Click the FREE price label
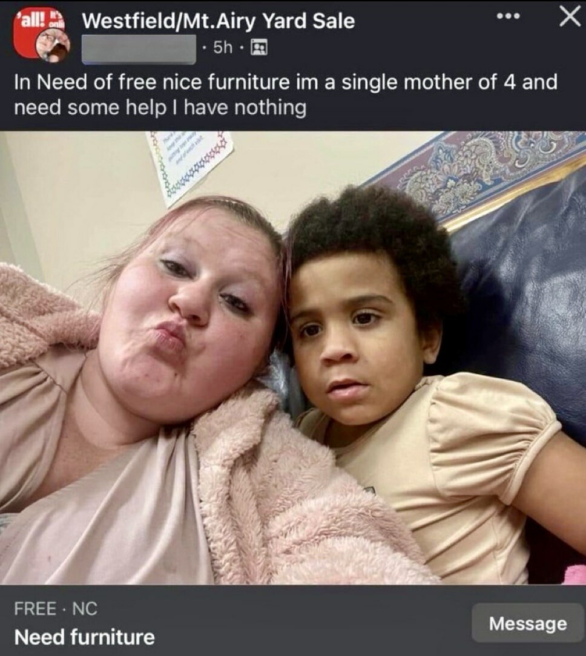 [x=35, y=608]
